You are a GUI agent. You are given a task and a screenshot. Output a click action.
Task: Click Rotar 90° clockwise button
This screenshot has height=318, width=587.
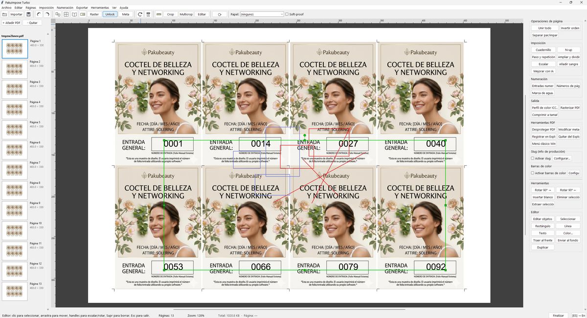(542, 190)
